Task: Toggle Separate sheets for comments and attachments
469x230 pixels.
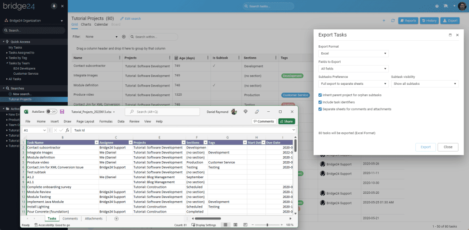Action: pos(320,109)
